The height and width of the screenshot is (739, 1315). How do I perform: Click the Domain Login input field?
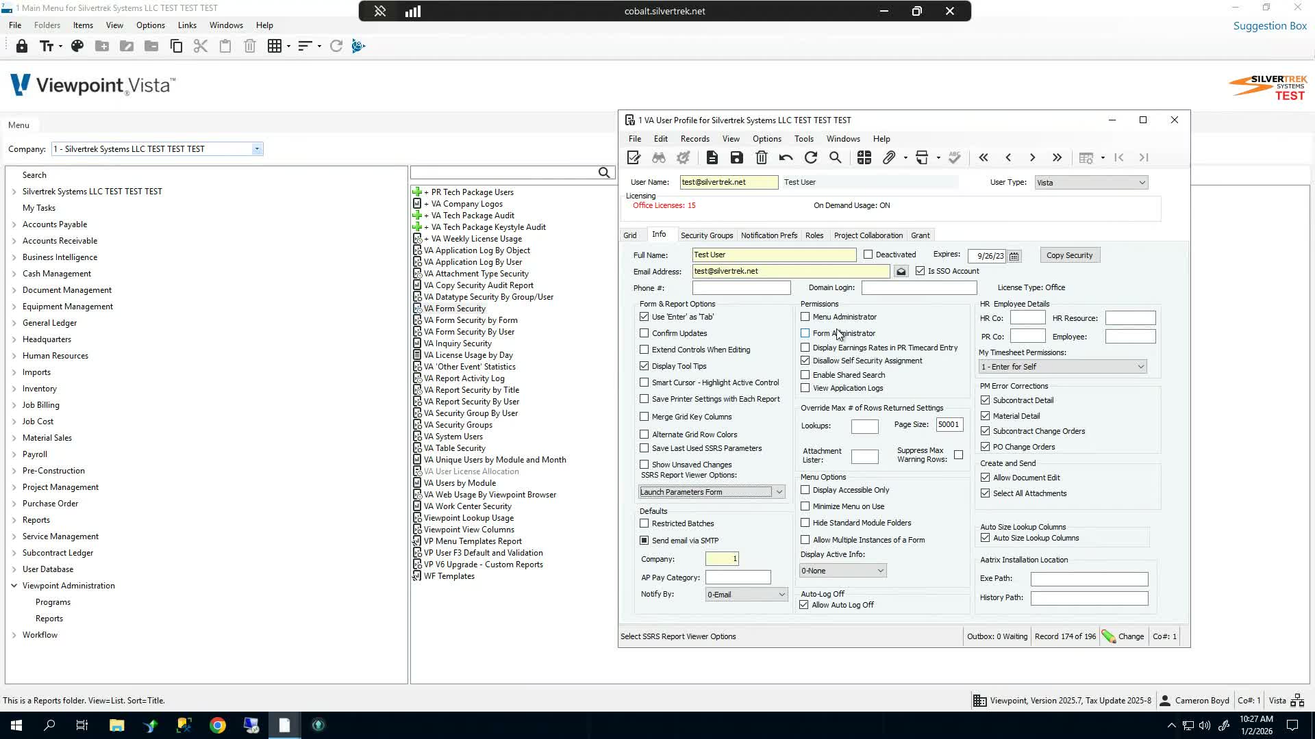tap(919, 288)
